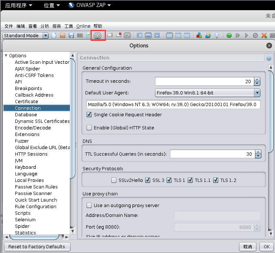Select Active Scan Input Vectors tree item

pyautogui.click(x=42, y=62)
